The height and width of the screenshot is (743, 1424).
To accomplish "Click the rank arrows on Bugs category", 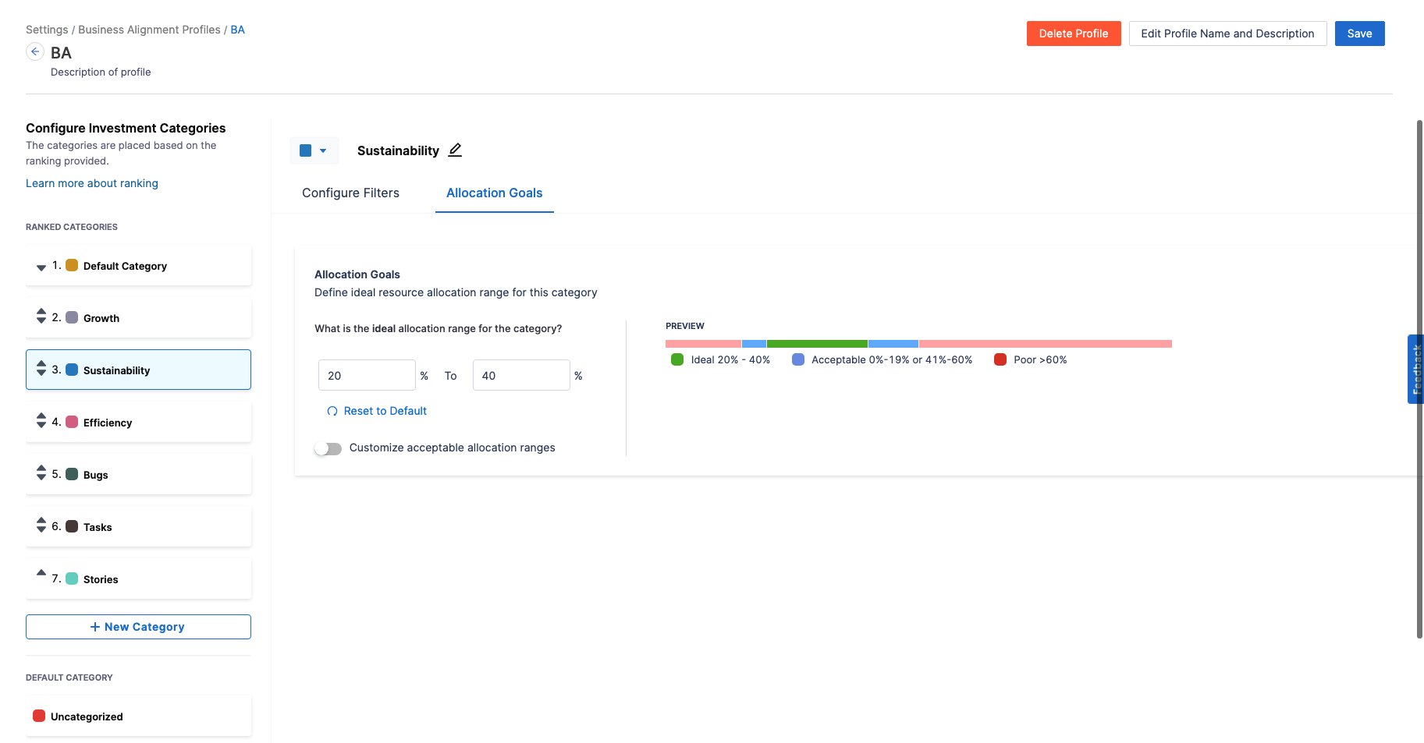I will [41, 473].
